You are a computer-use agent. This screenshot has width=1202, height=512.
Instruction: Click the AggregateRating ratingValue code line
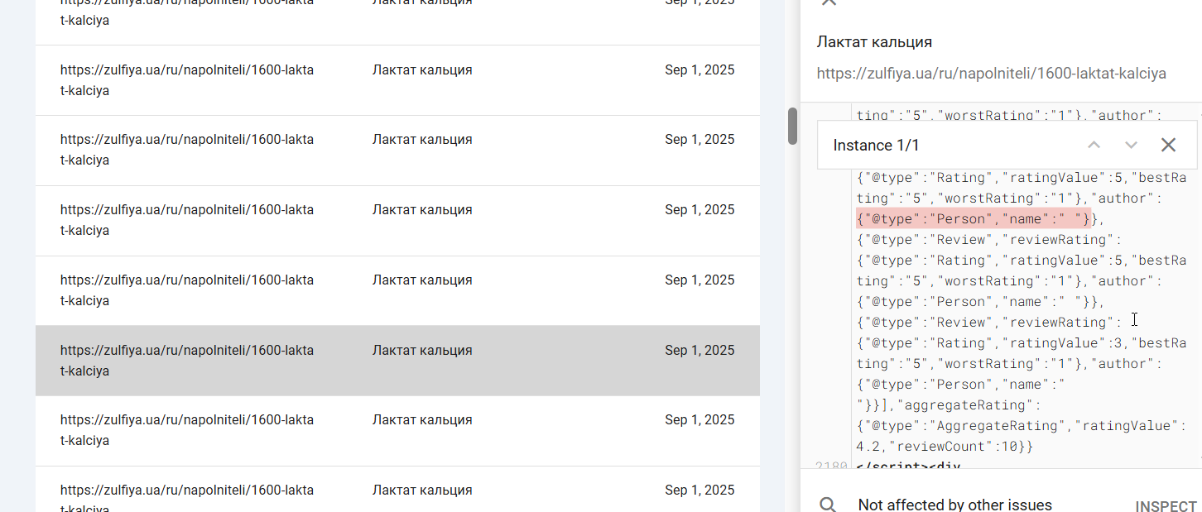pyautogui.click(x=1017, y=426)
